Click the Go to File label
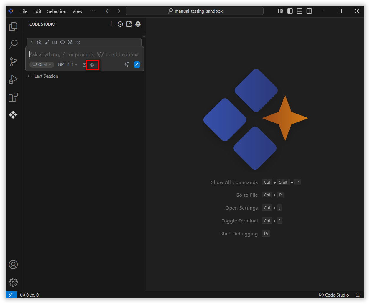 tap(247, 195)
